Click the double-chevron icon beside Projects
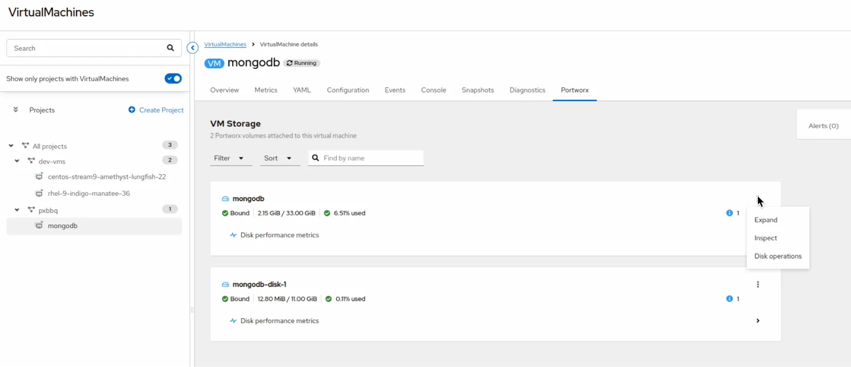The height and width of the screenshot is (367, 851). click(x=15, y=110)
